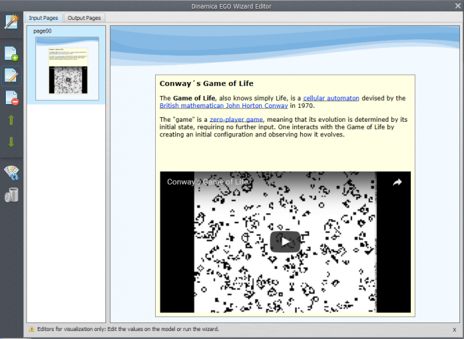Click the video share arrow icon
Viewport: 464px width, 339px height.
[x=397, y=182]
